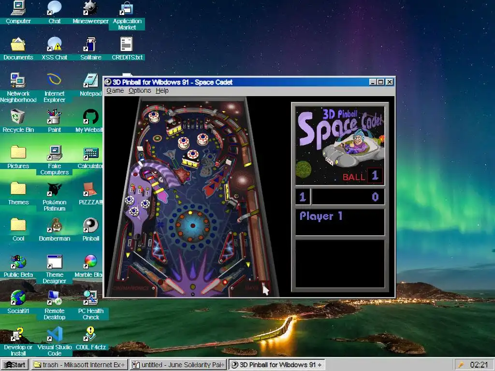495x371 pixels.
Task: Click the taskbar clock showing 02:21
Action: click(479, 365)
